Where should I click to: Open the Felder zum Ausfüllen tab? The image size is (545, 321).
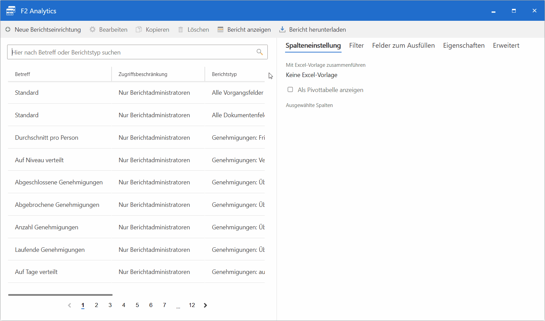pos(403,46)
